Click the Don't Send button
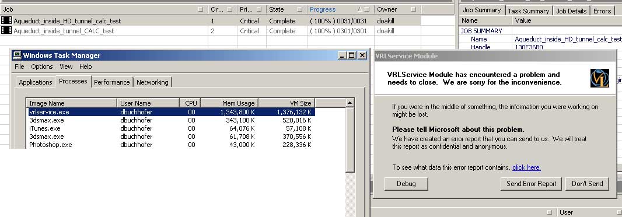Screen dimensions: 622x217 (x=587, y=184)
